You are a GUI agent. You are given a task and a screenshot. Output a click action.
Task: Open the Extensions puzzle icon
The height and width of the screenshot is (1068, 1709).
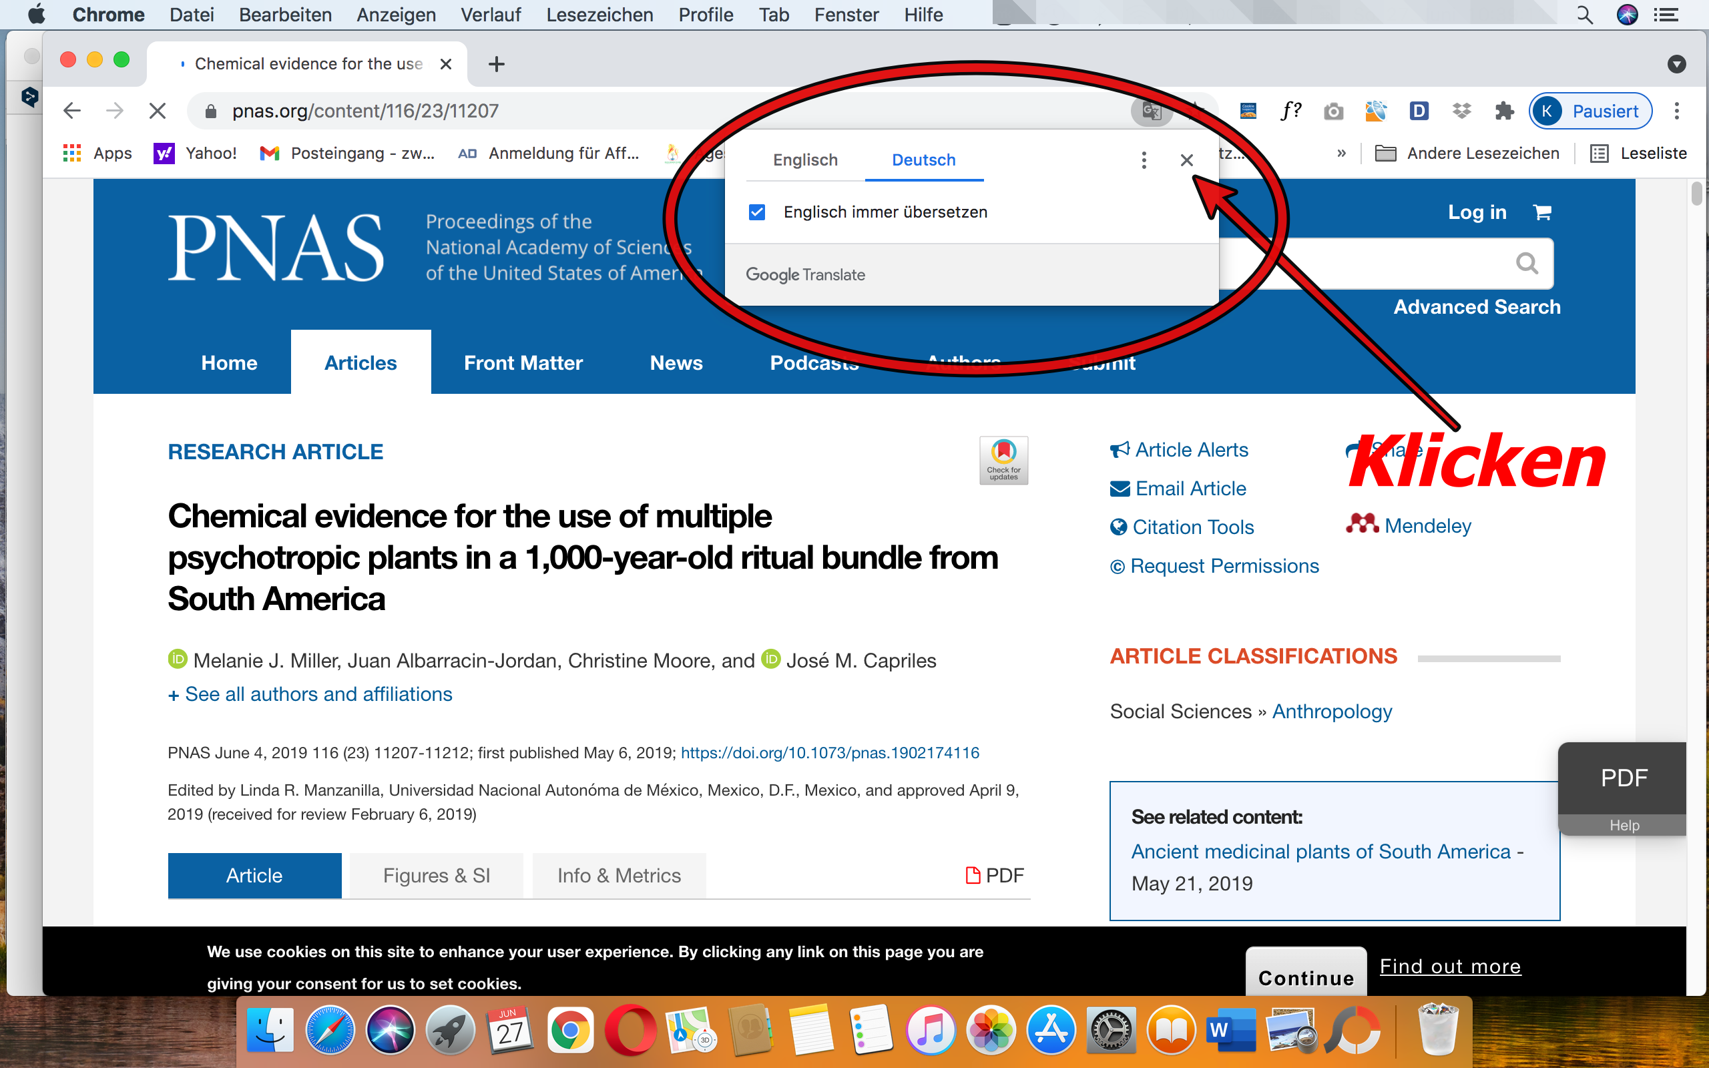1504,111
